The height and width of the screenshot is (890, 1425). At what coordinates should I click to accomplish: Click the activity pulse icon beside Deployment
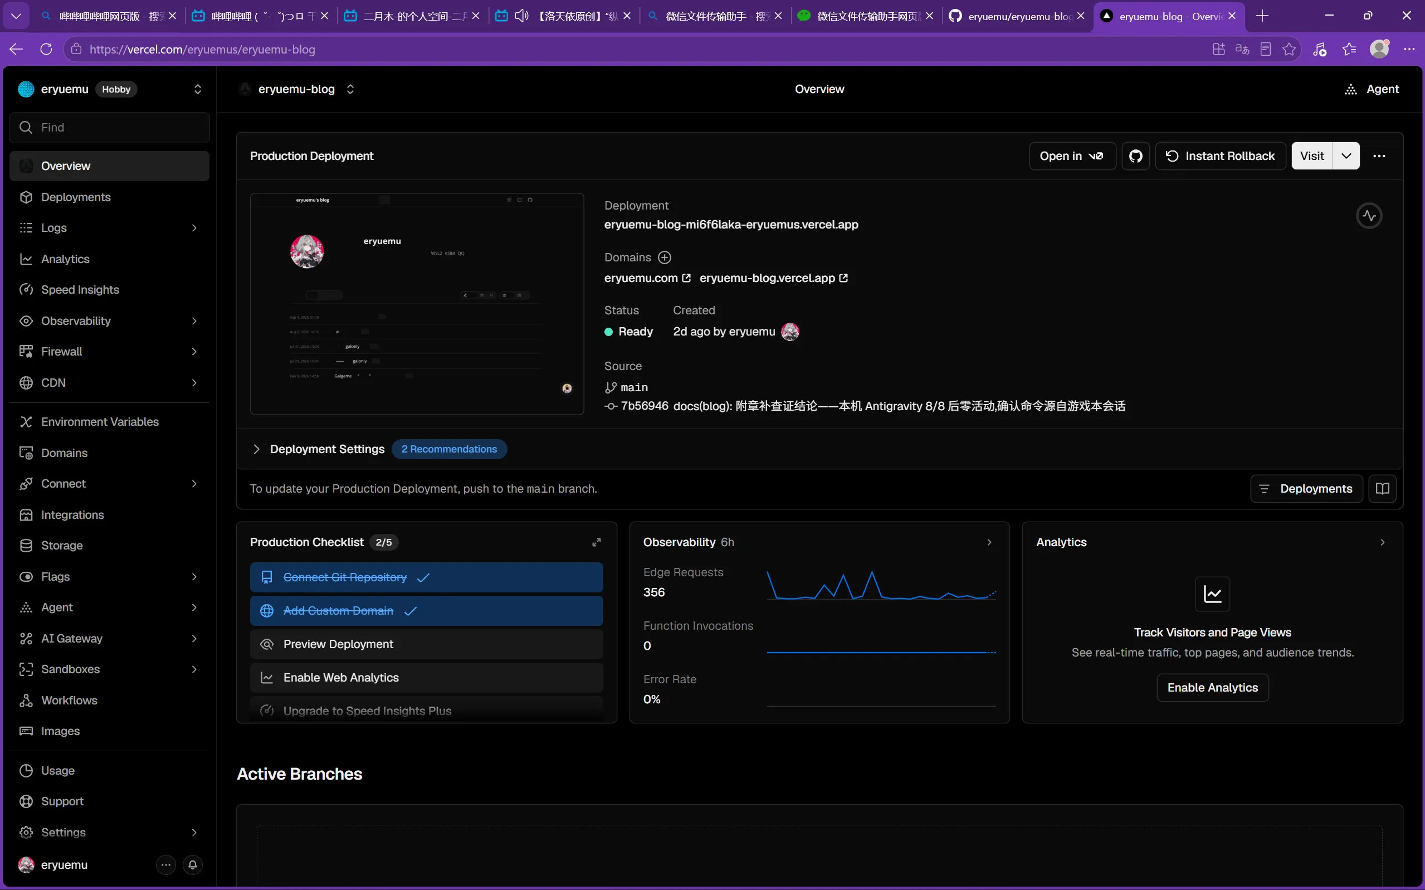tap(1369, 216)
